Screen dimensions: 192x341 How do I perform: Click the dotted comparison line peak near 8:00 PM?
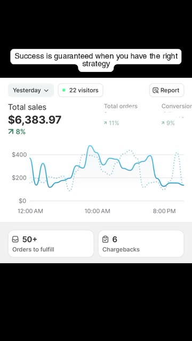pyautogui.click(x=177, y=153)
